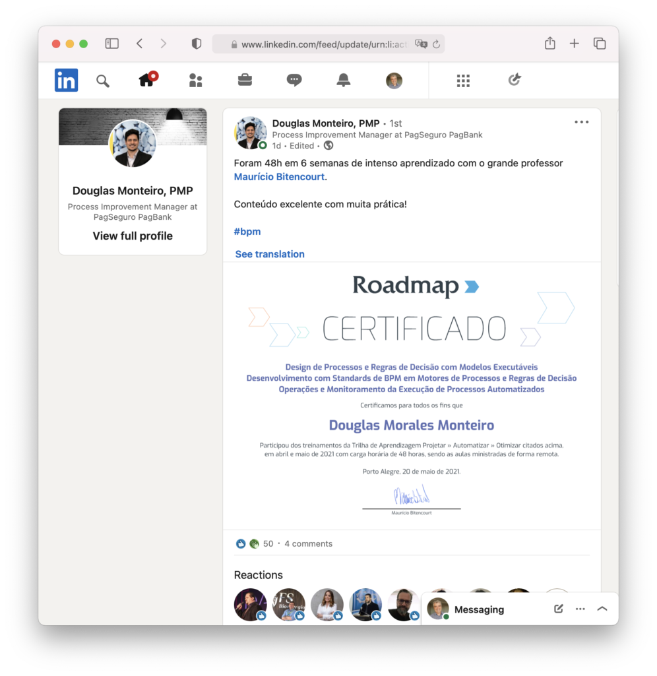
Task: Click the globe visibility icon on post
Action: (328, 145)
